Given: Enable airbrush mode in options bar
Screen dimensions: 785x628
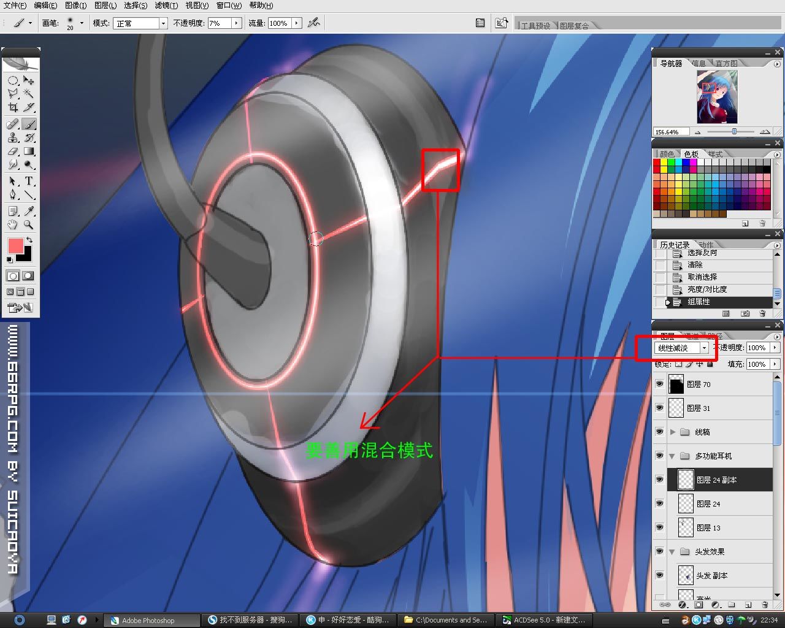Looking at the screenshot, I should click(314, 23).
